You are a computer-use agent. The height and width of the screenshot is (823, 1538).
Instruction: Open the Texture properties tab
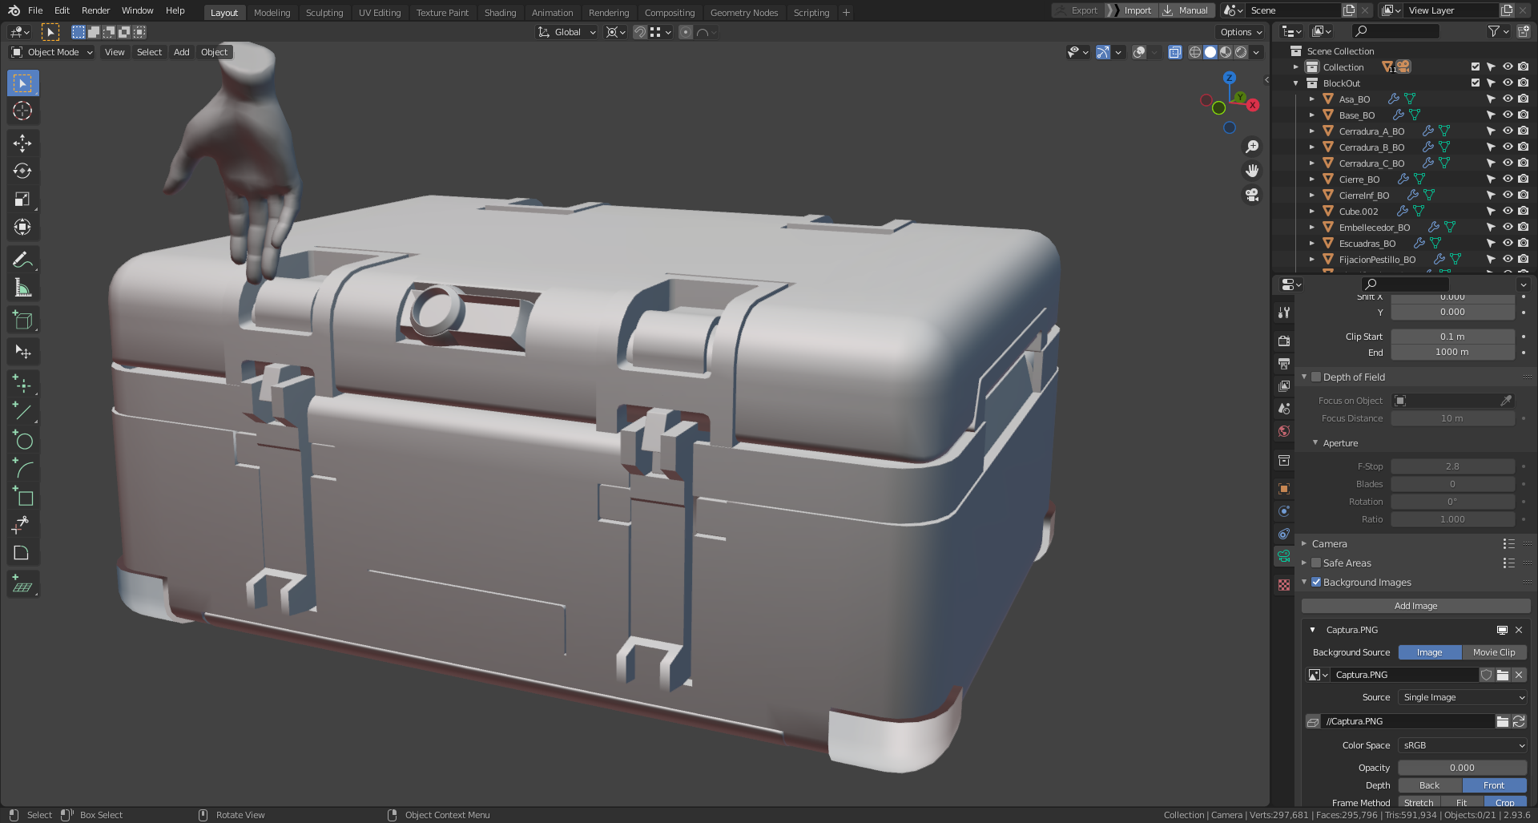tap(1284, 585)
